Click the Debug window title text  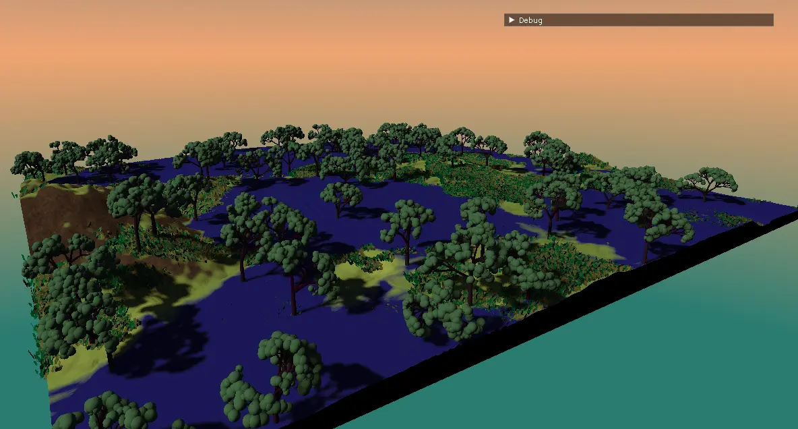point(530,20)
